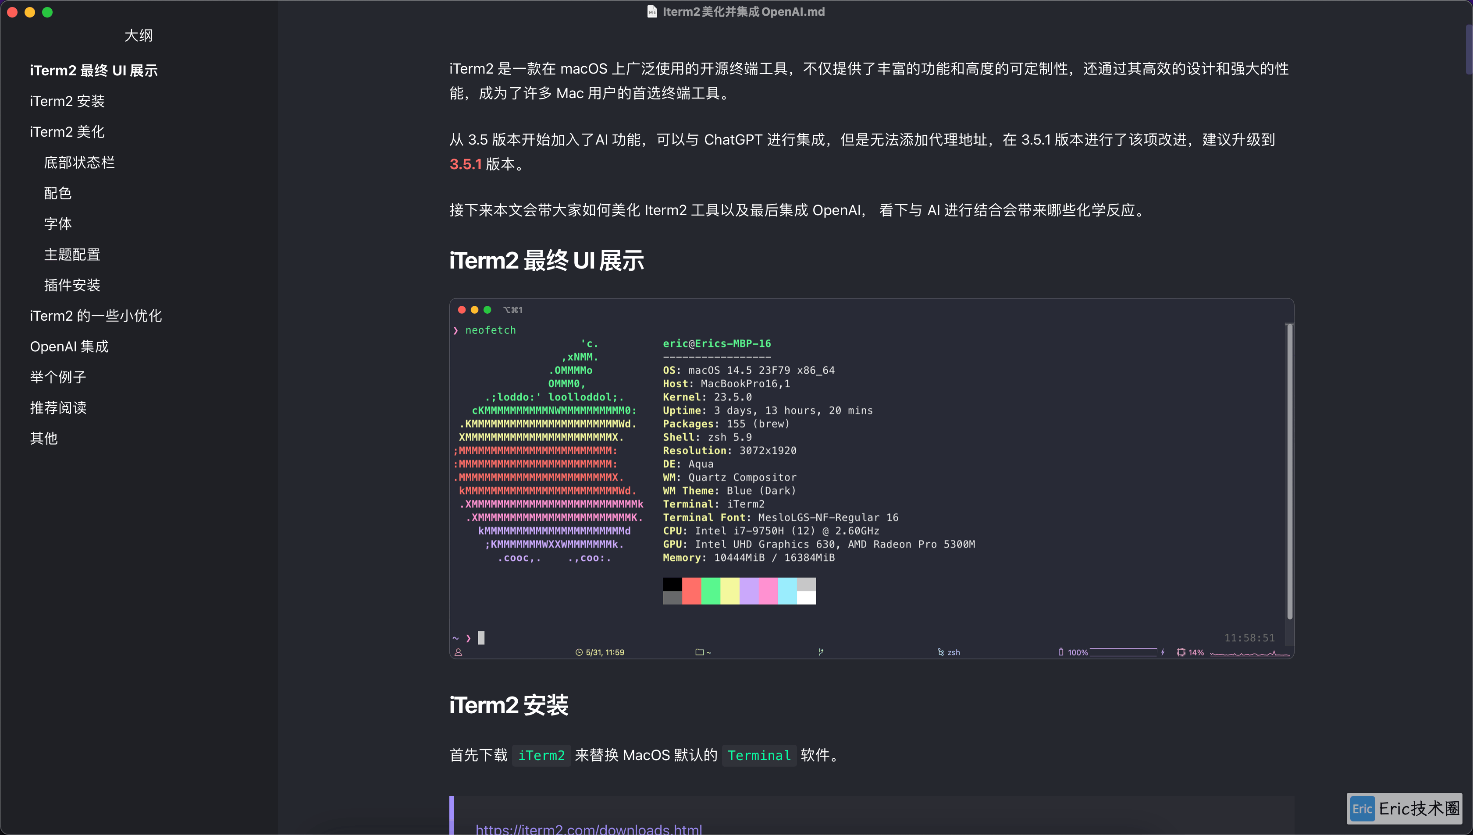Click the document vertical scrollbar
This screenshot has height=835, width=1473.
click(1469, 50)
